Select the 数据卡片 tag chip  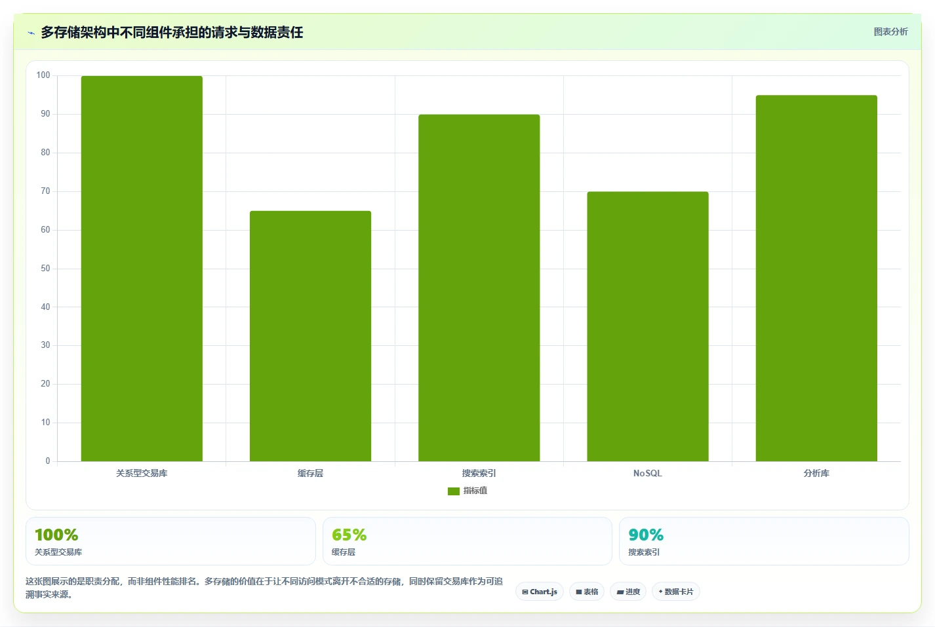[676, 592]
